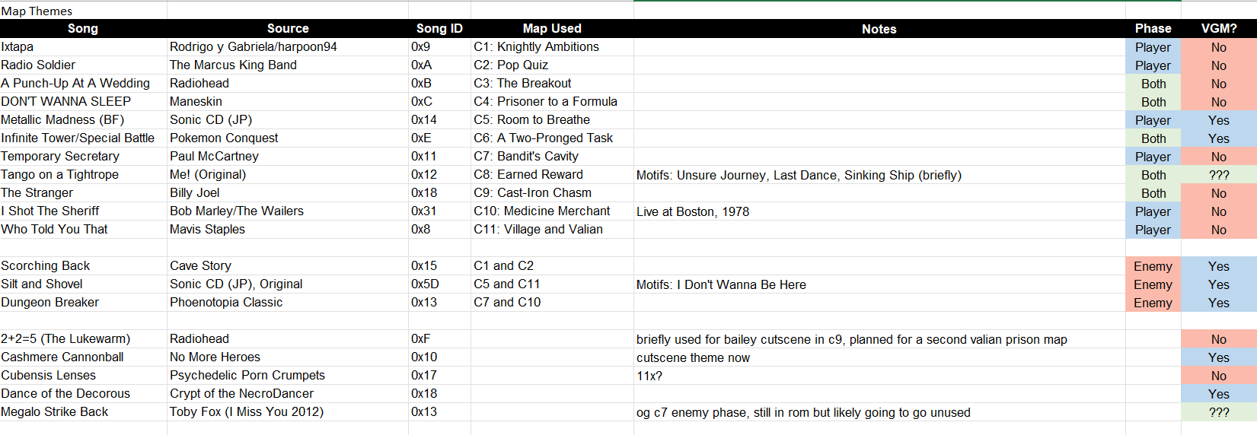Click the "Song" column header cell
This screenshot has height=435, width=1257.
click(83, 29)
